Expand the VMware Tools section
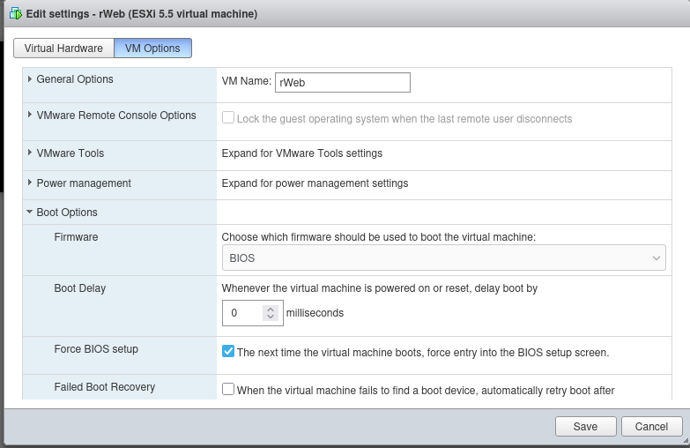Screen dimensions: 690x448 coord(29,153)
